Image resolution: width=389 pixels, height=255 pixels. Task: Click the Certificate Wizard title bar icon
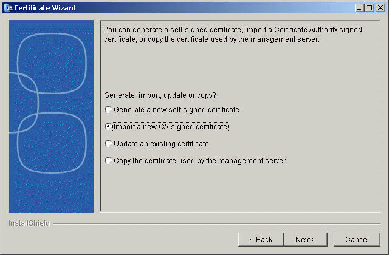pyautogui.click(x=9, y=8)
